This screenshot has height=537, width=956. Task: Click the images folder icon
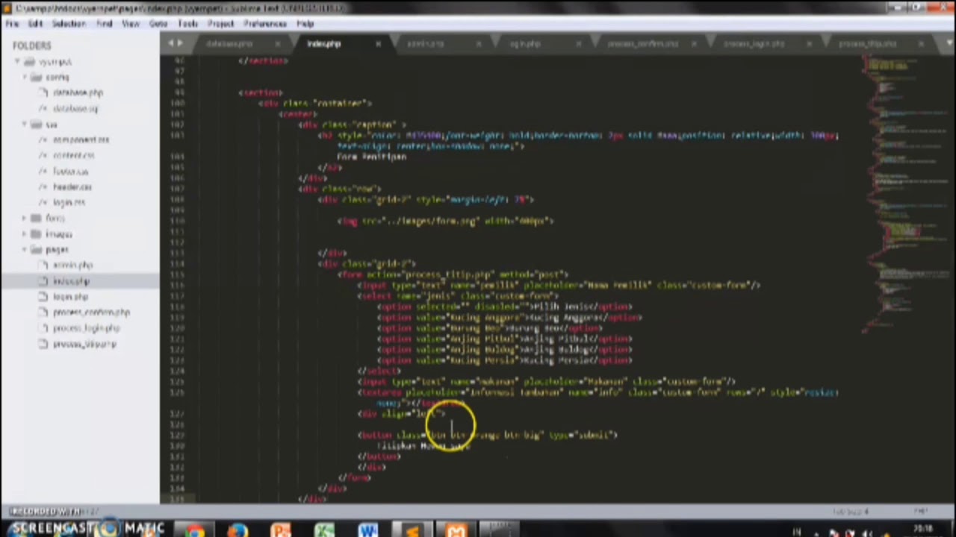[36, 234]
